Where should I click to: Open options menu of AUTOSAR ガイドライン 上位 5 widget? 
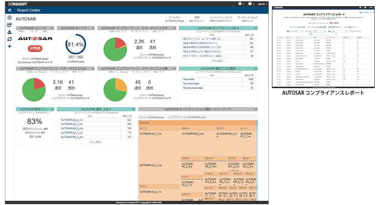point(256,28)
